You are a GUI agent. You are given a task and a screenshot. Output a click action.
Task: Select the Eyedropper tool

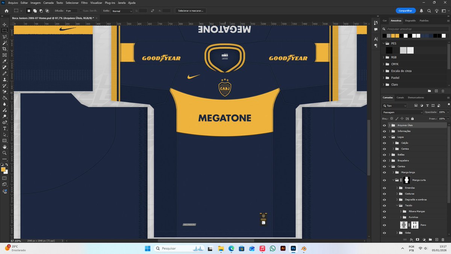point(5,61)
